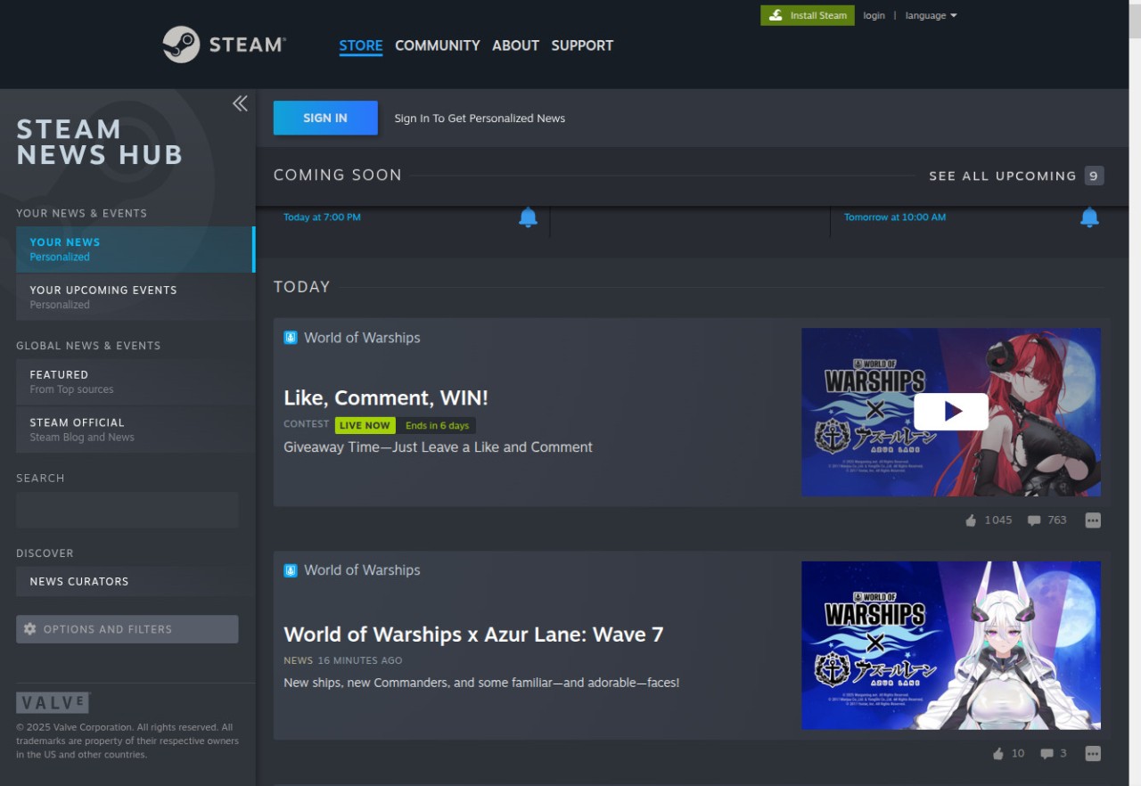The image size is (1141, 786).
Task: Open Featured from top sources
Action: (135, 381)
